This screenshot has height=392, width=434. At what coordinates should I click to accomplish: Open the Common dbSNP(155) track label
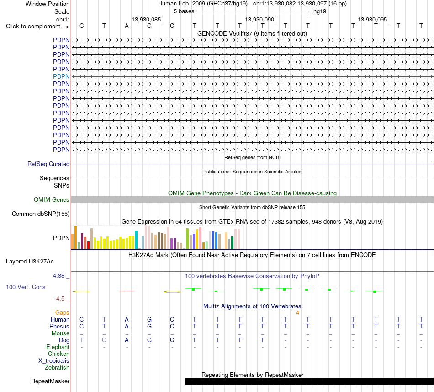click(x=40, y=214)
